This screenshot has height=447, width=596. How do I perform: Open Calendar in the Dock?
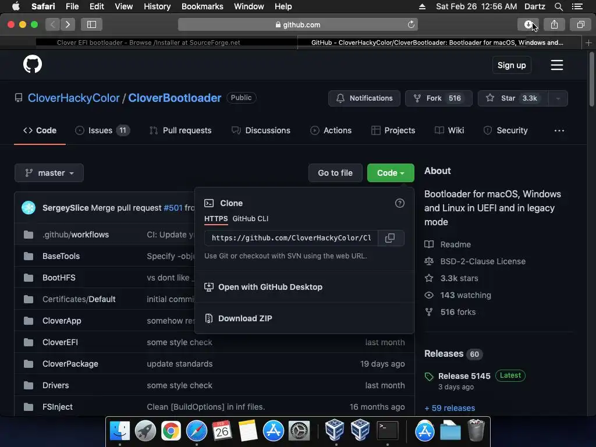[x=222, y=431]
